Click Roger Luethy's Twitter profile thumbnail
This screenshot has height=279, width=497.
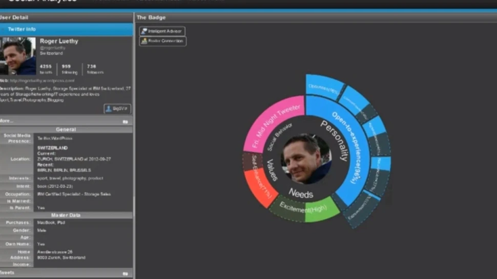point(18,56)
